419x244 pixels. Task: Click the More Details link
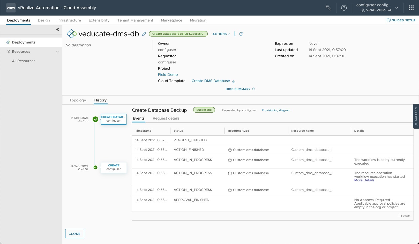click(364, 180)
